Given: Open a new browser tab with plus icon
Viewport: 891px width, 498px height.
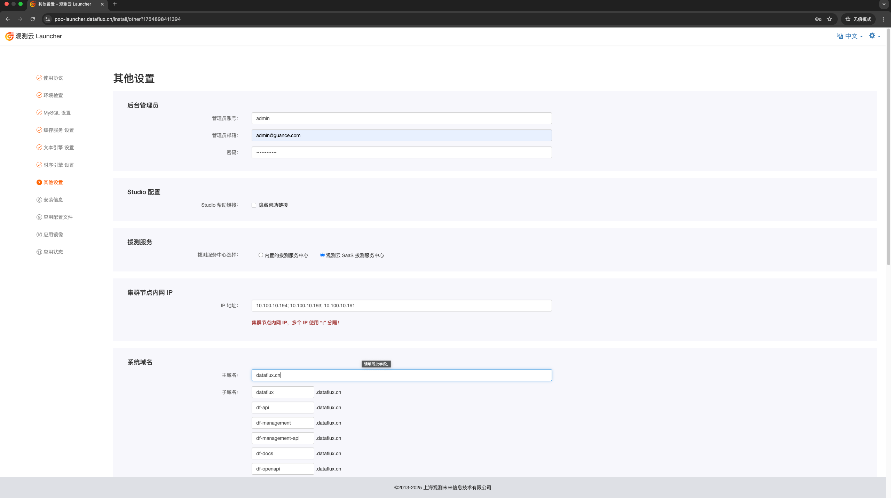Looking at the screenshot, I should 115,4.
